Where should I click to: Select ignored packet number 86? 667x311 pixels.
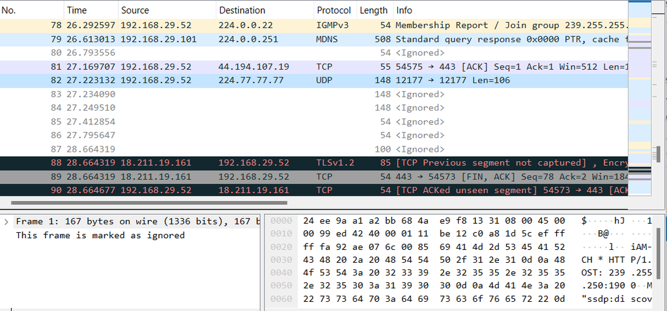[314, 135]
